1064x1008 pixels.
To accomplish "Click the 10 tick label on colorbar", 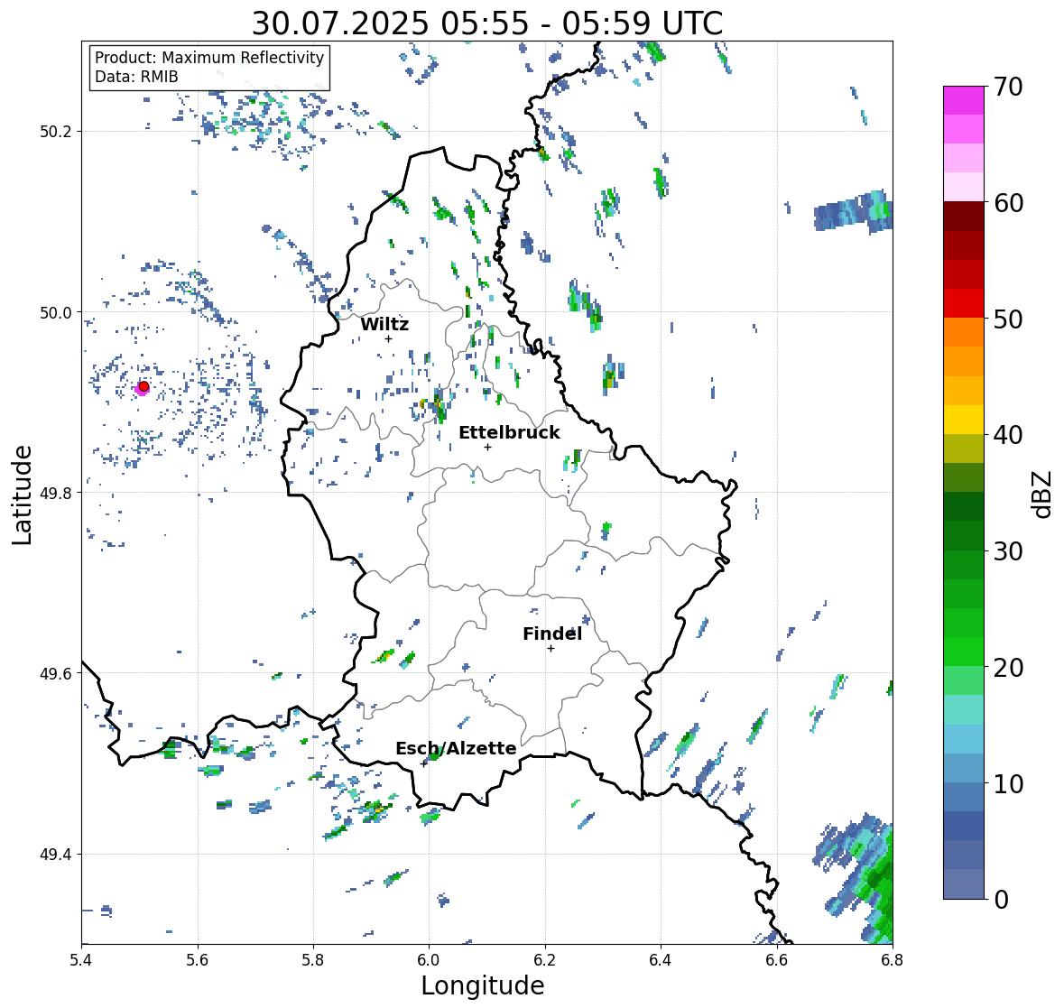I will (1008, 783).
